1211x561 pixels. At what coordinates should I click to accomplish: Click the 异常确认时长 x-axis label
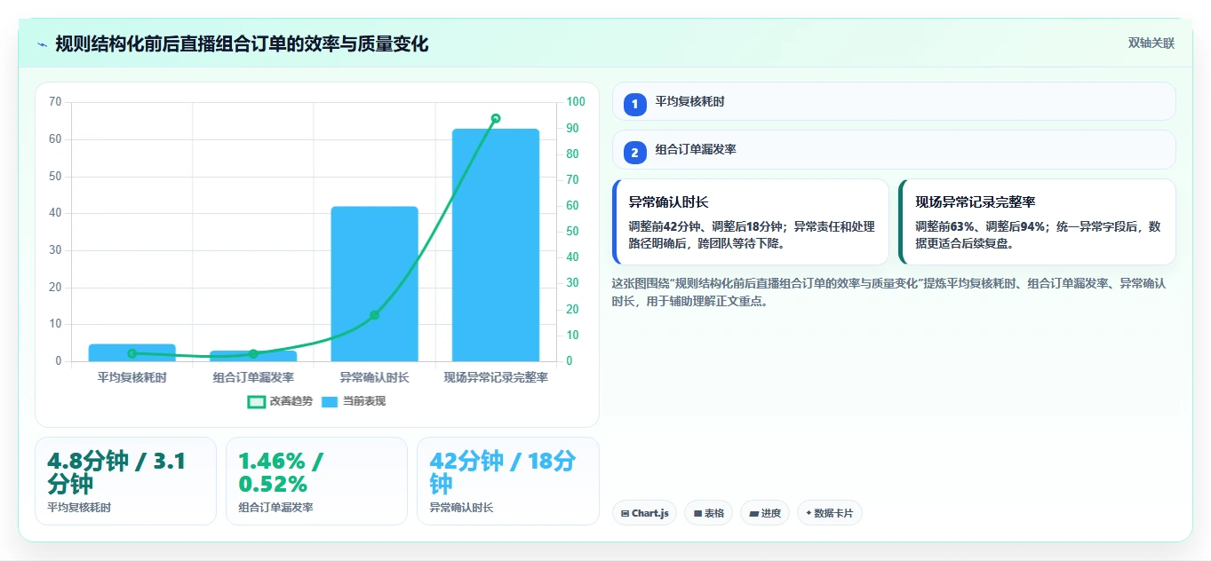pyautogui.click(x=374, y=377)
